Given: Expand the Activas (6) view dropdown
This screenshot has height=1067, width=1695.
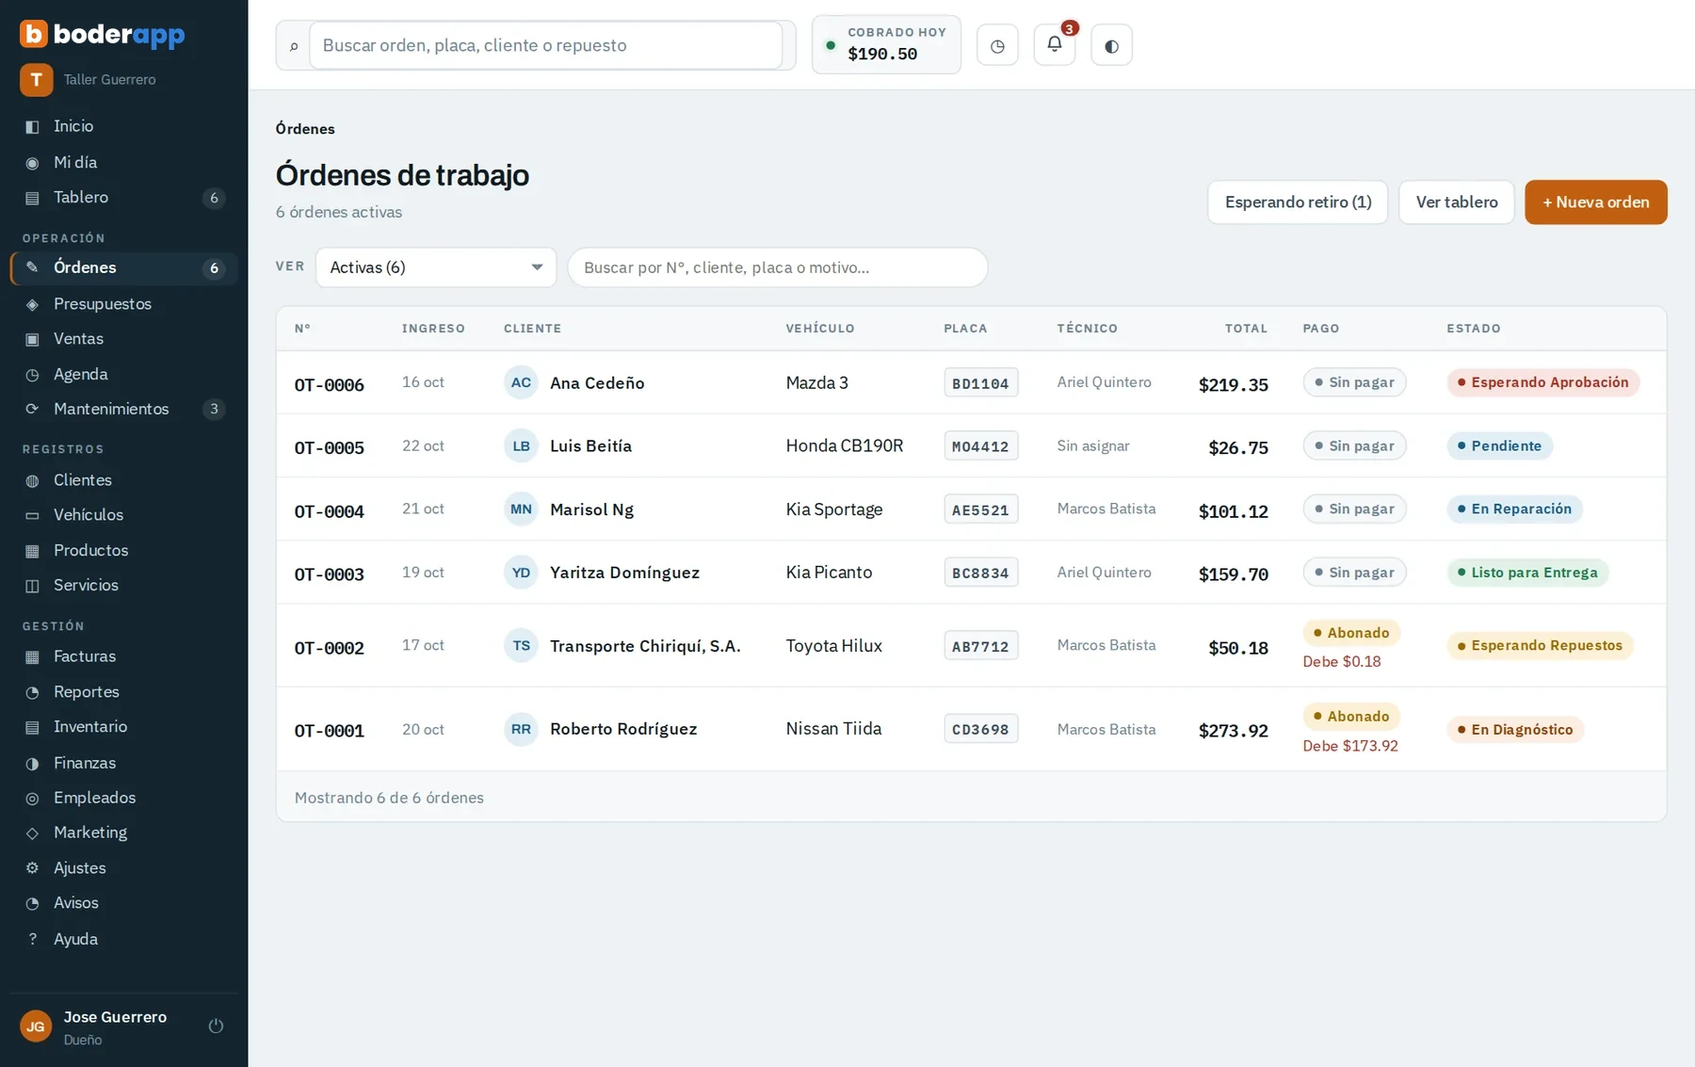Looking at the screenshot, I should click(436, 267).
